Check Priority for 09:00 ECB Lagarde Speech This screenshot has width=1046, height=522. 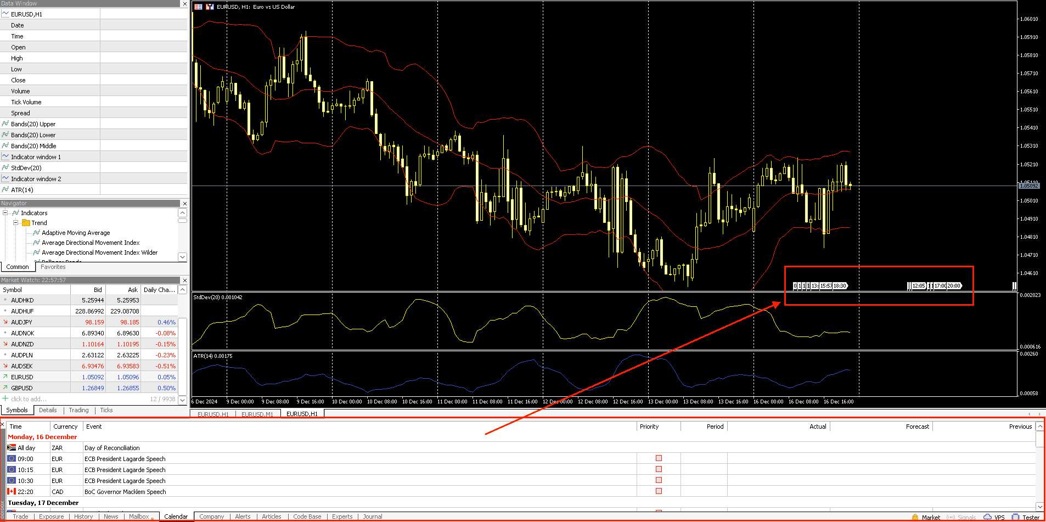coord(659,458)
